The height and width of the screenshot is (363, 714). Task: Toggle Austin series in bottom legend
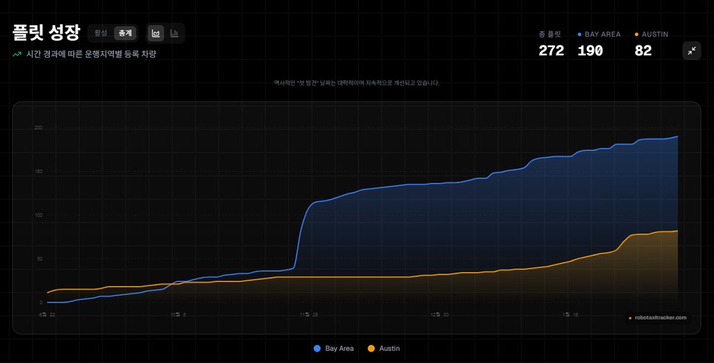(384, 349)
